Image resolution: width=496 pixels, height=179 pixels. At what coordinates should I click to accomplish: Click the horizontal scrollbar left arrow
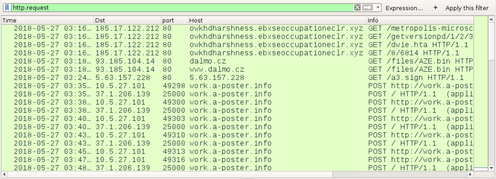click(x=4, y=174)
